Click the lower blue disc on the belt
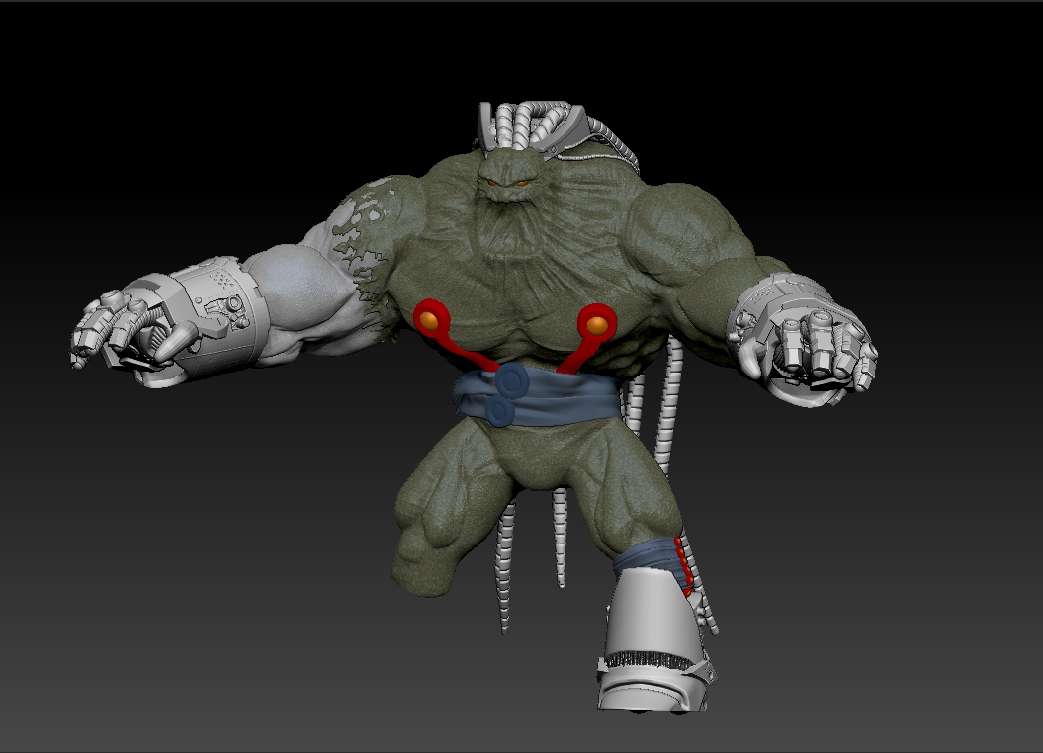 point(499,410)
